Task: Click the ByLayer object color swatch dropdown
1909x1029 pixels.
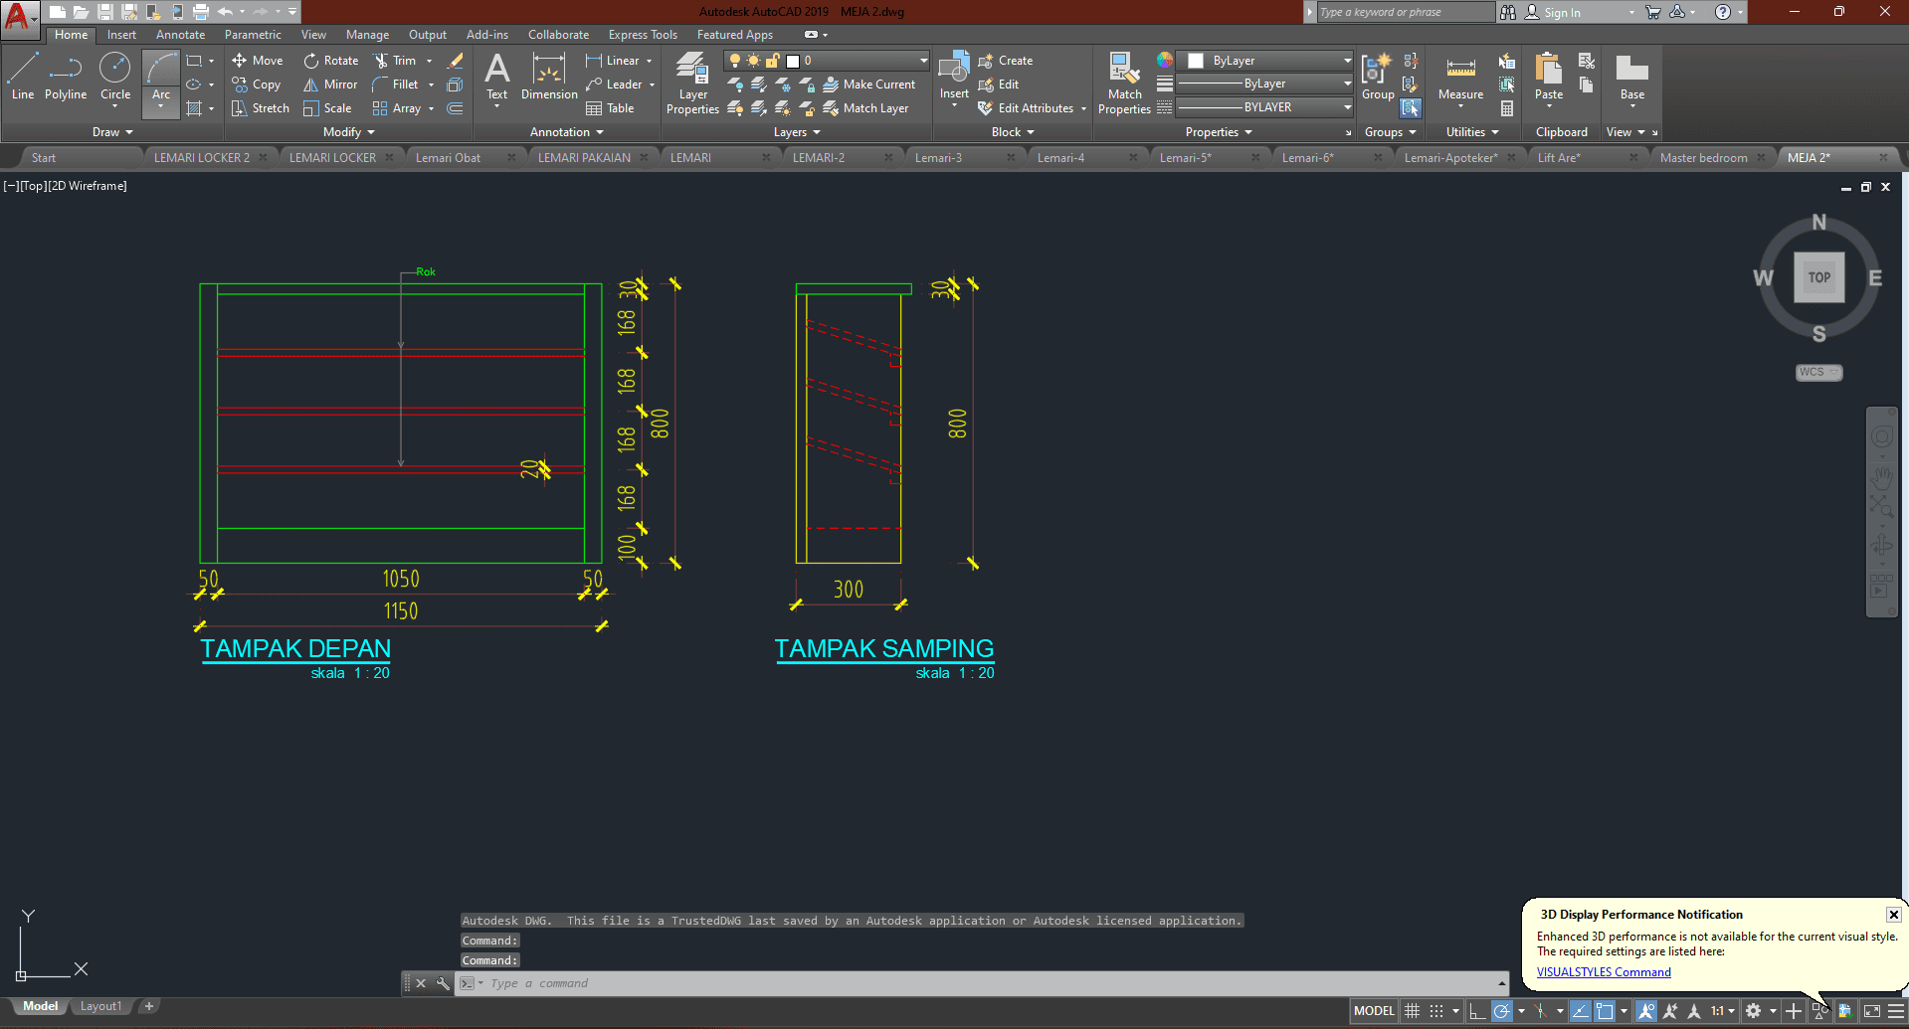Action: pos(1265,61)
